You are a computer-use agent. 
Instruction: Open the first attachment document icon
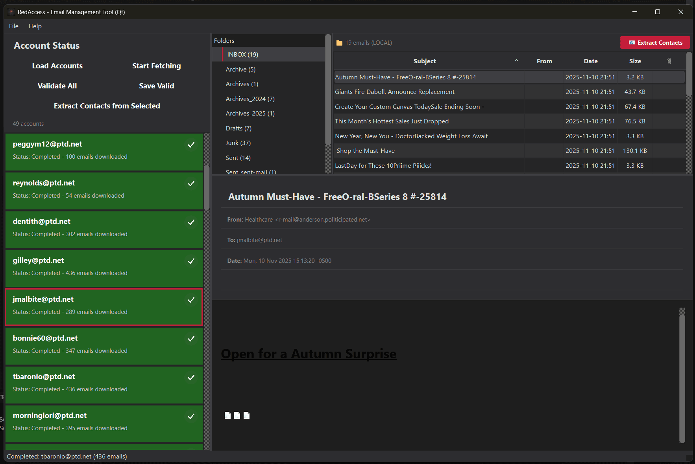[227, 415]
